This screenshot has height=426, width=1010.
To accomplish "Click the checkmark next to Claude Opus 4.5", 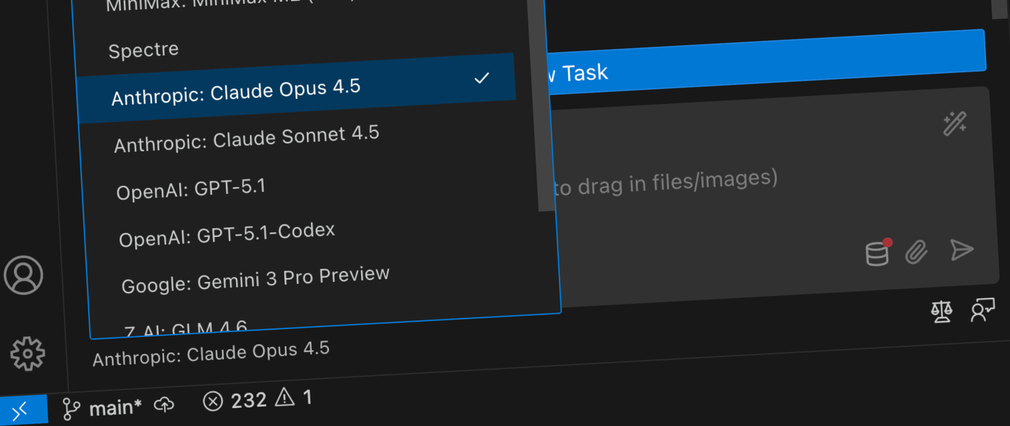I will pos(483,79).
